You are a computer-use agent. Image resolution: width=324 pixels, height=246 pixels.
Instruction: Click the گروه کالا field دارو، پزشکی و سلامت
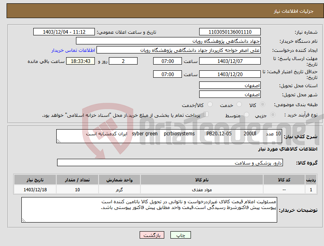pos(170,163)
